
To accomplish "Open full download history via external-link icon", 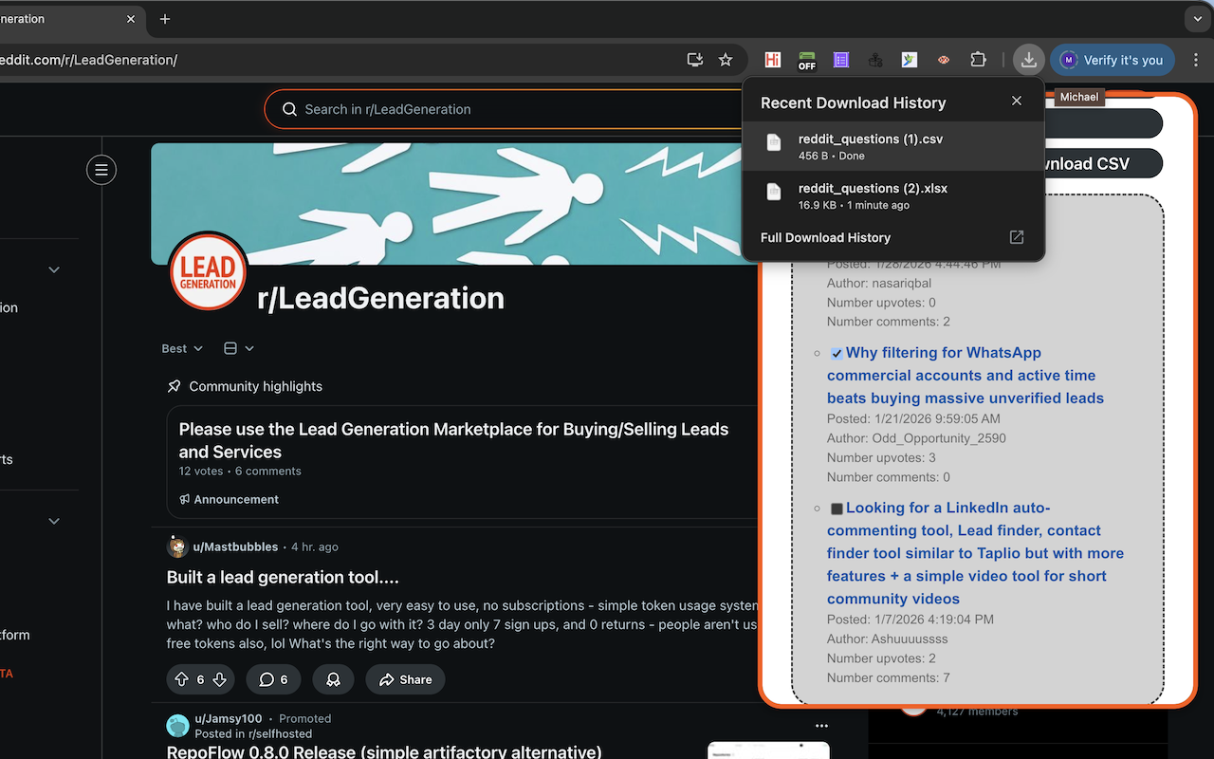I will pyautogui.click(x=1016, y=237).
